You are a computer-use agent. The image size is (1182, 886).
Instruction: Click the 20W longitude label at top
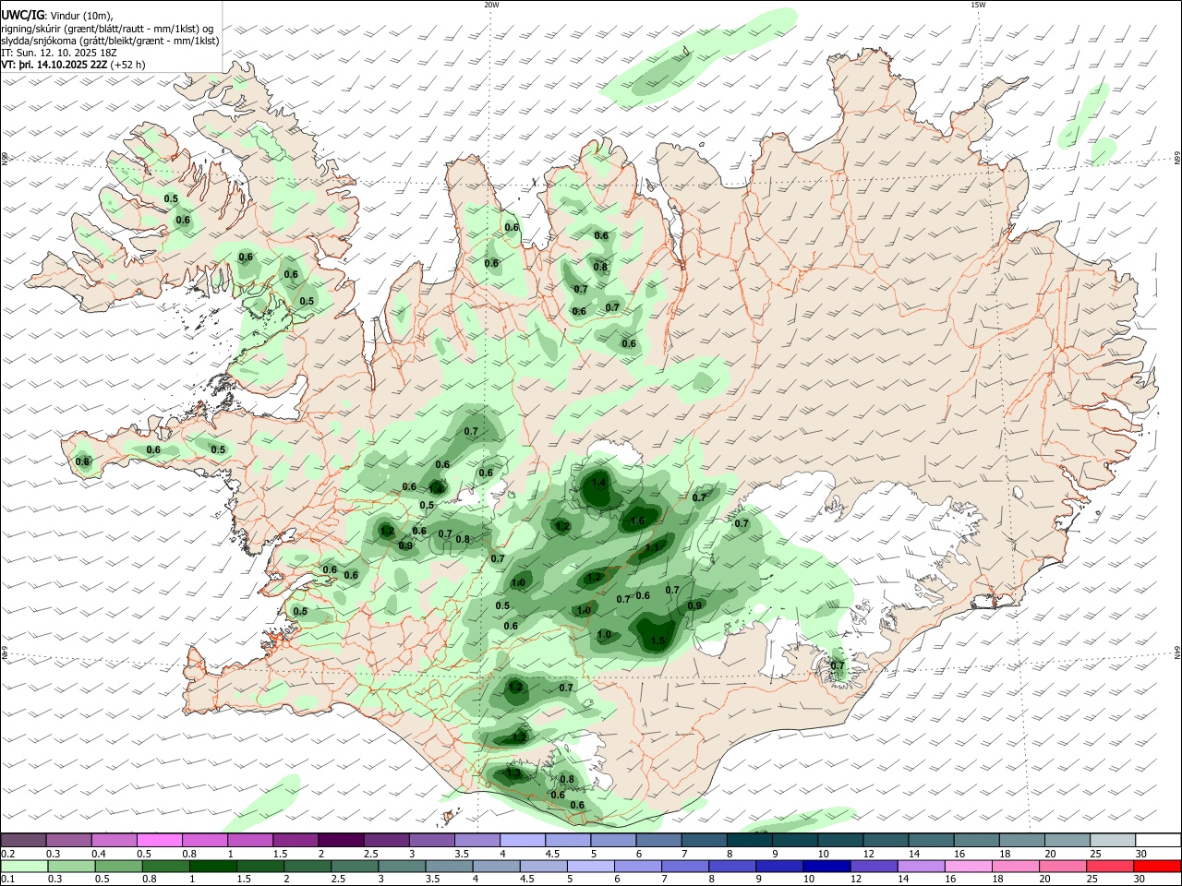coord(491,5)
